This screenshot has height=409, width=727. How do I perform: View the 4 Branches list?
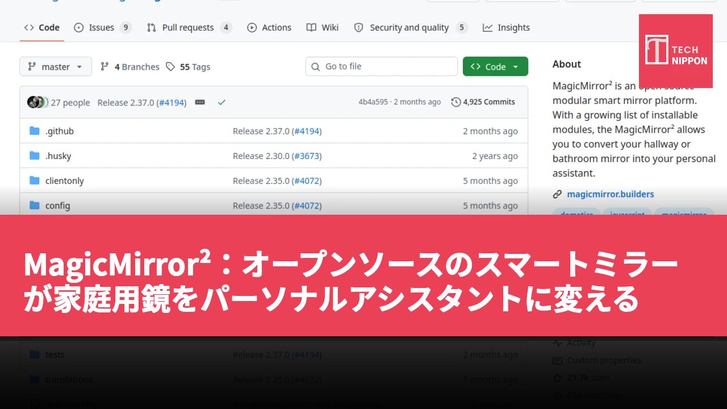tap(129, 66)
